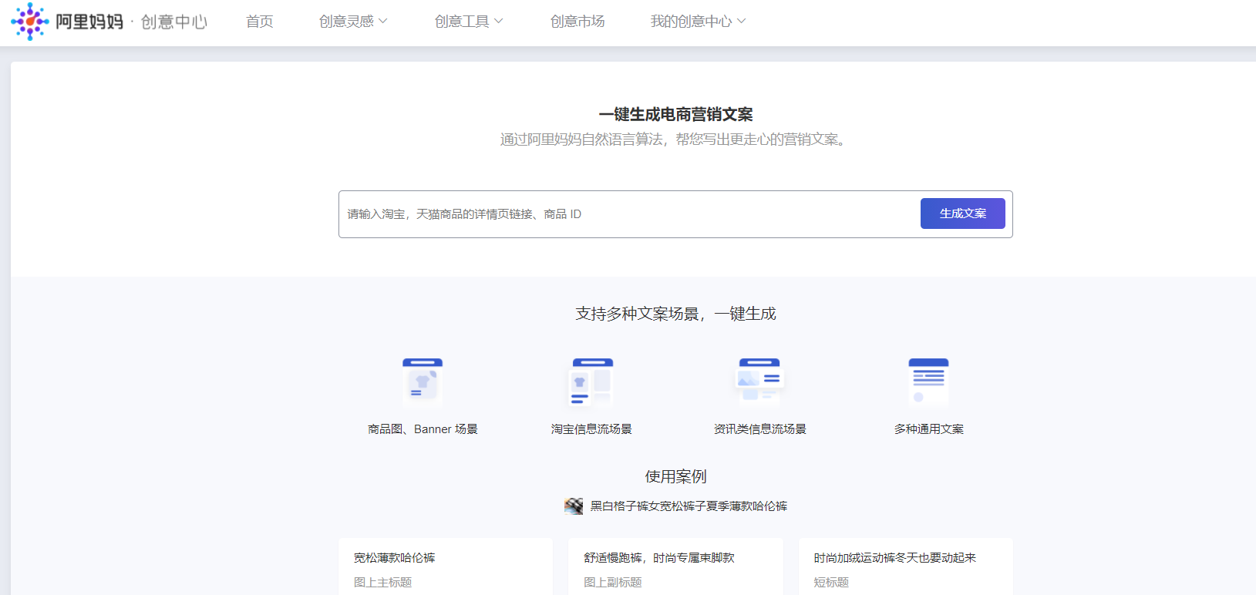
Task: Click the 支持多种文案场景，一键生成 heading
Action: 675,314
